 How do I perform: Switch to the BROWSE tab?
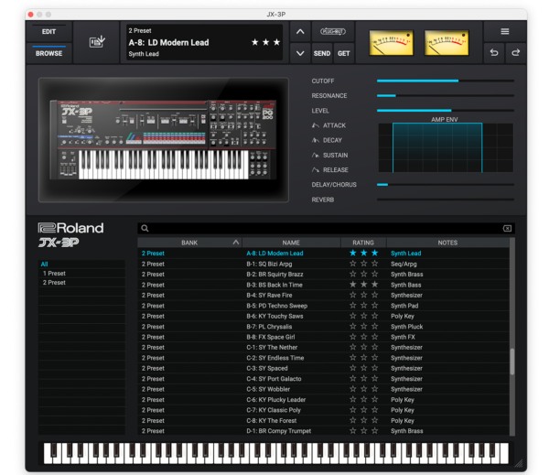[48, 54]
